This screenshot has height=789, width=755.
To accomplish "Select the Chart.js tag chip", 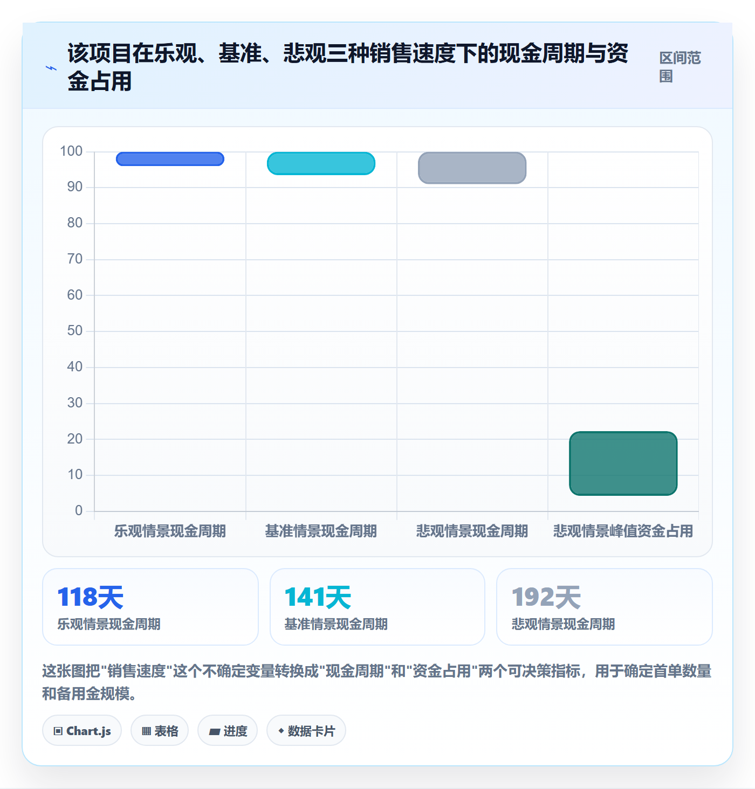I will click(x=82, y=730).
